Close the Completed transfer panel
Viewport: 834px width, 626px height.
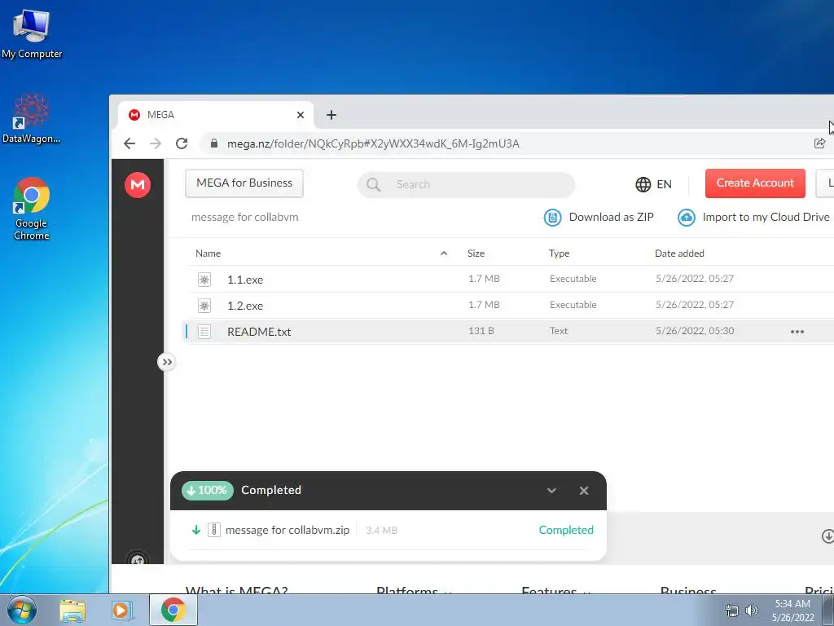click(584, 491)
